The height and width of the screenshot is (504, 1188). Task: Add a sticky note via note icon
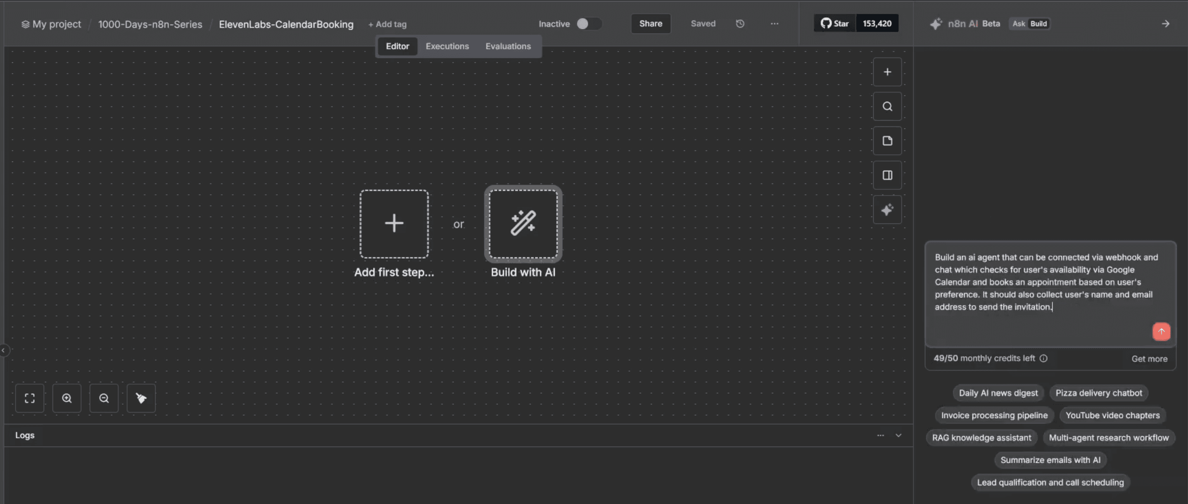(x=887, y=140)
